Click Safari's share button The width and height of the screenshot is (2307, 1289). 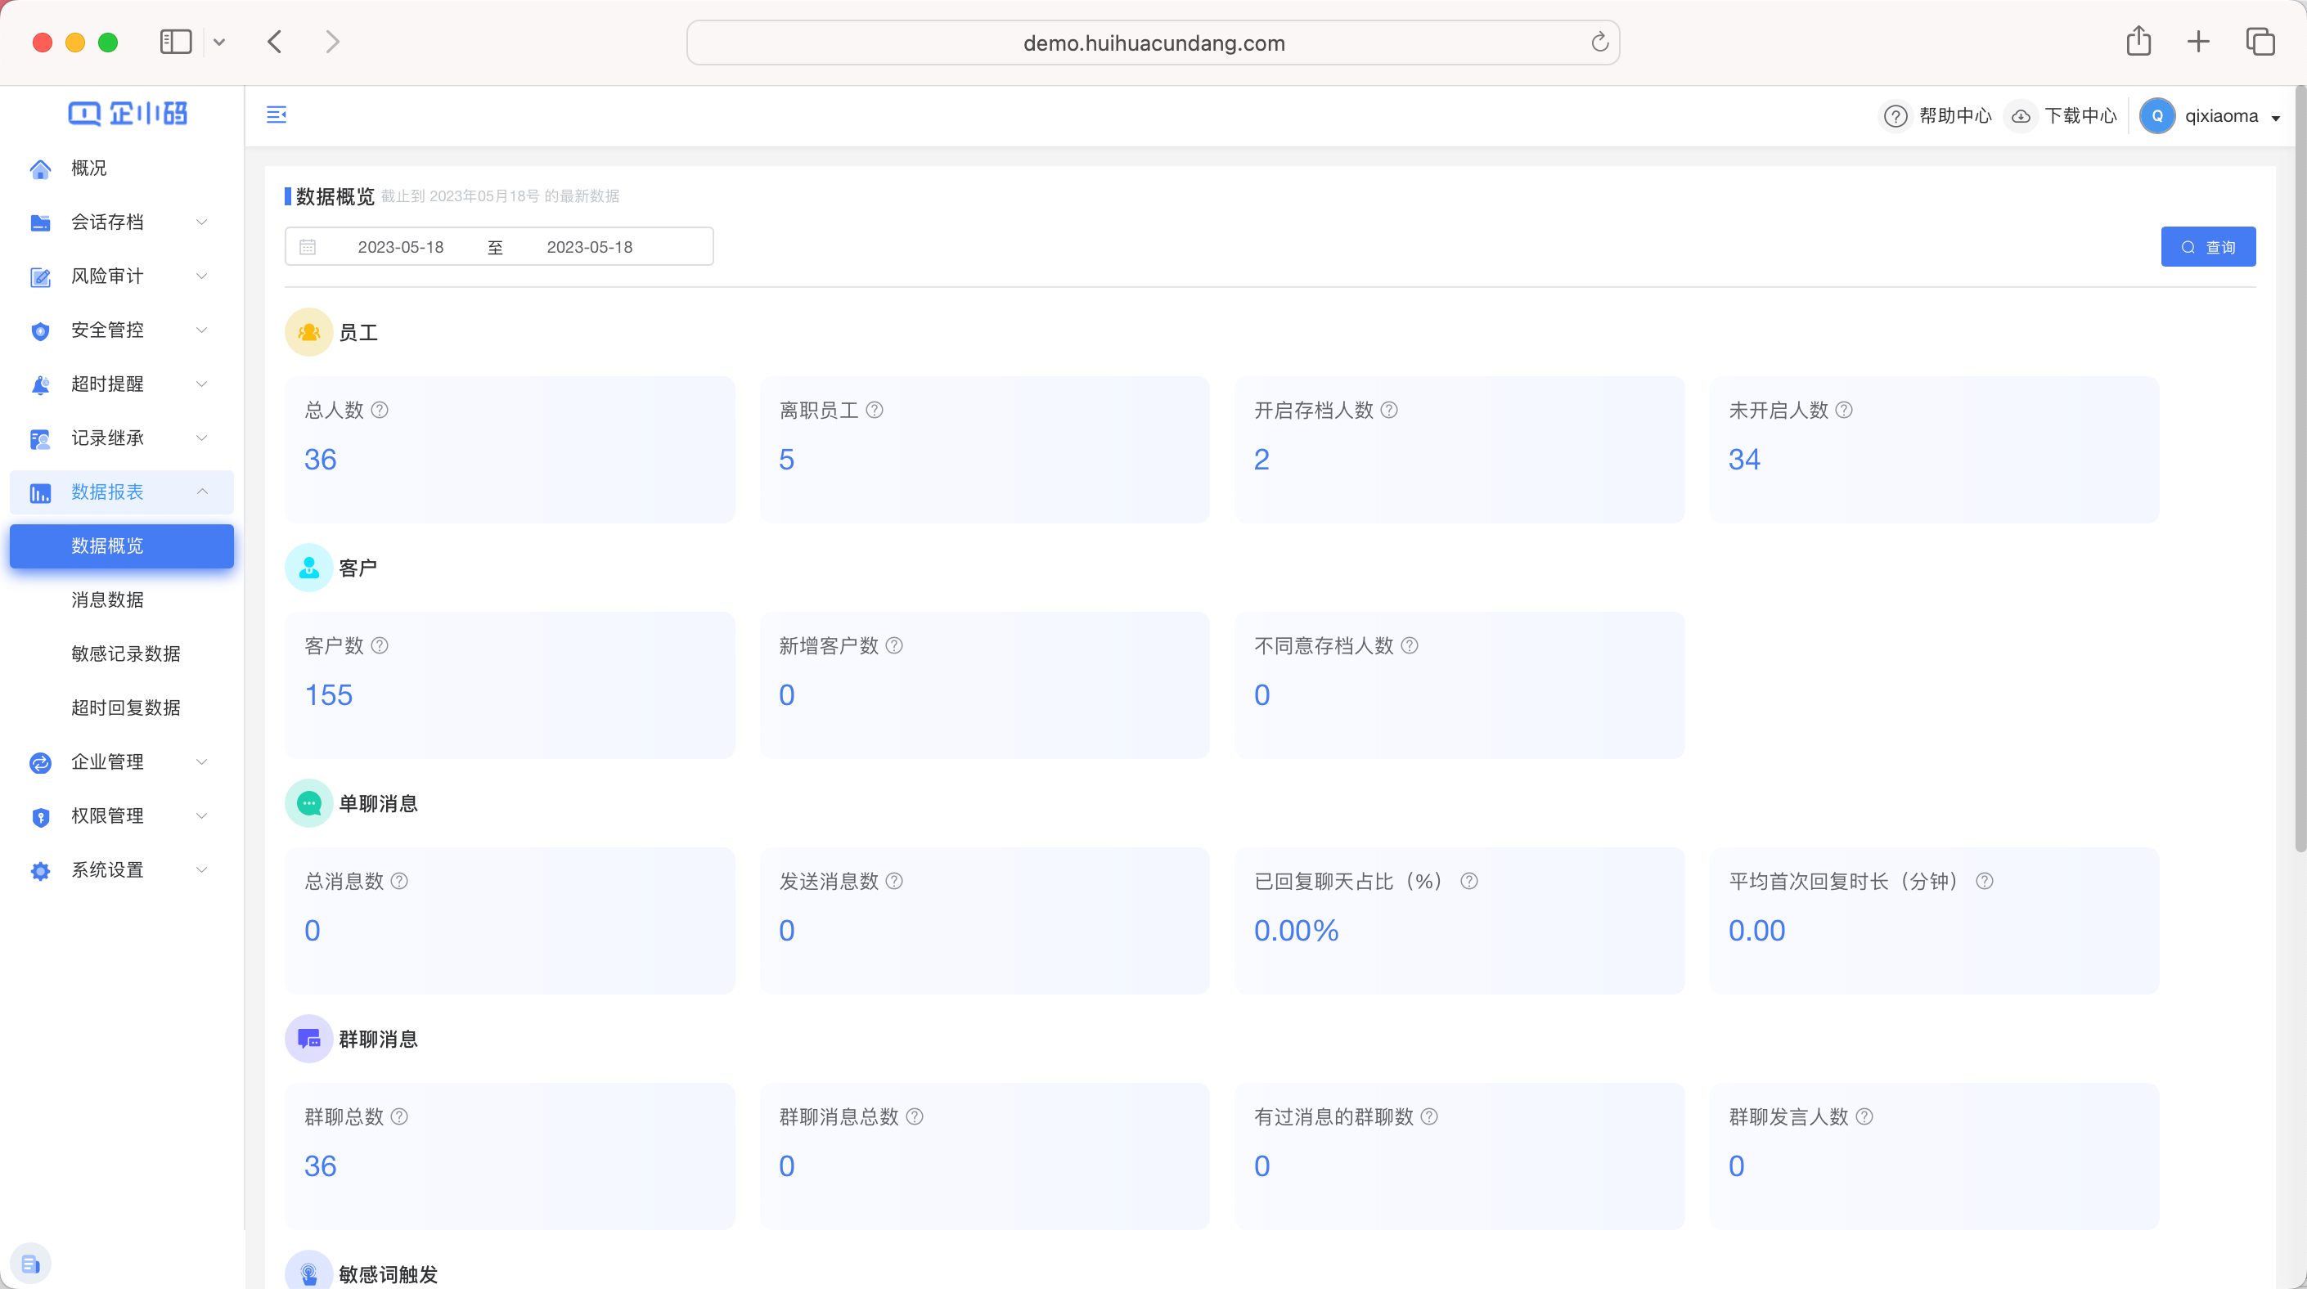tap(2138, 41)
